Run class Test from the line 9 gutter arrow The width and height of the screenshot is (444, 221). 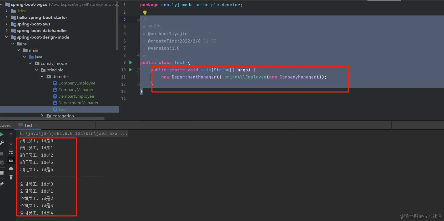pos(130,62)
